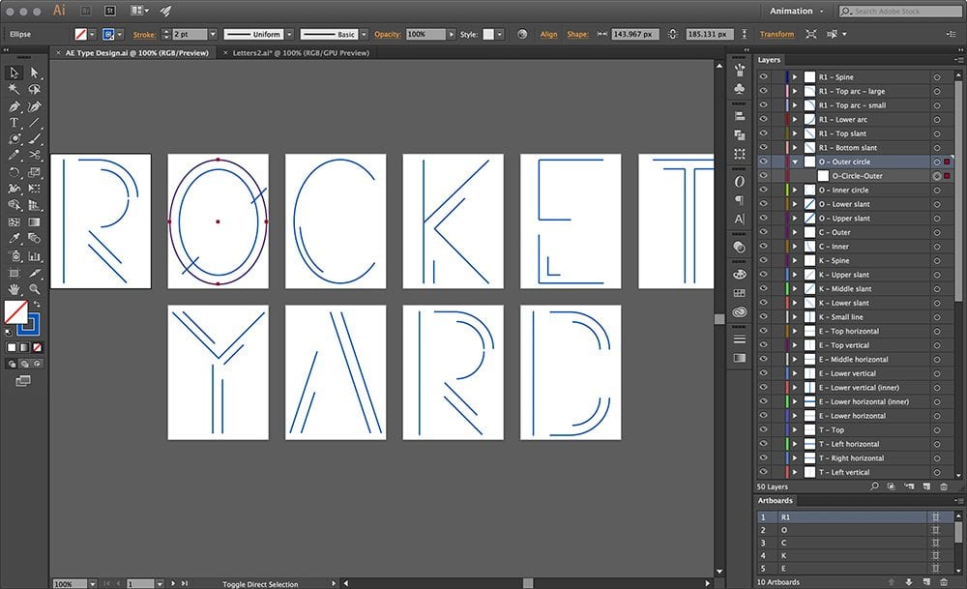Activate the Hand tool
Screen dimensions: 967x589
point(15,288)
